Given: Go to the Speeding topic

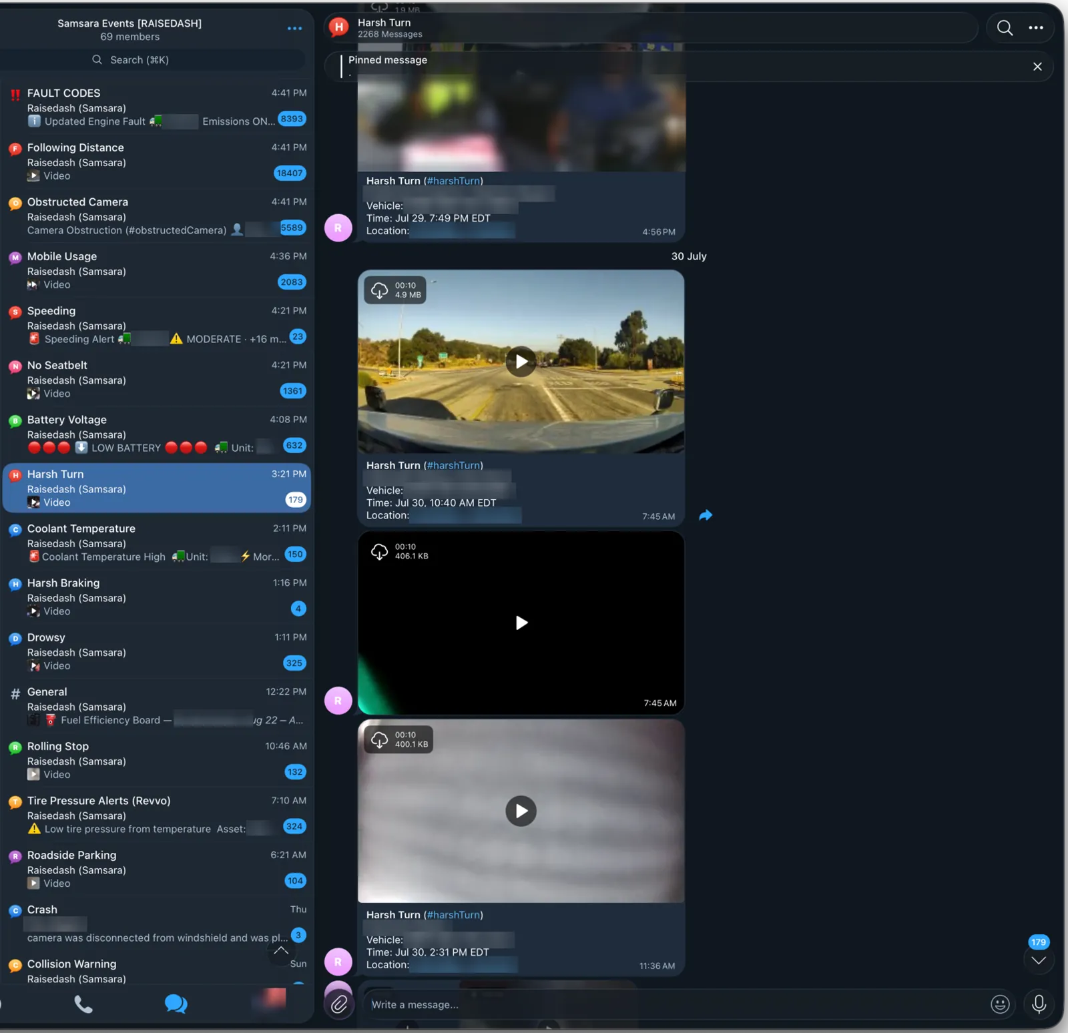Looking at the screenshot, I should click(x=156, y=325).
